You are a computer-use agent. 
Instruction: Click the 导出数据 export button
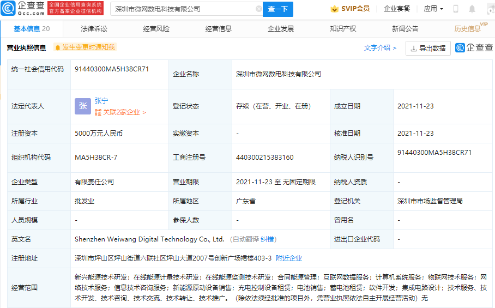click(428, 48)
